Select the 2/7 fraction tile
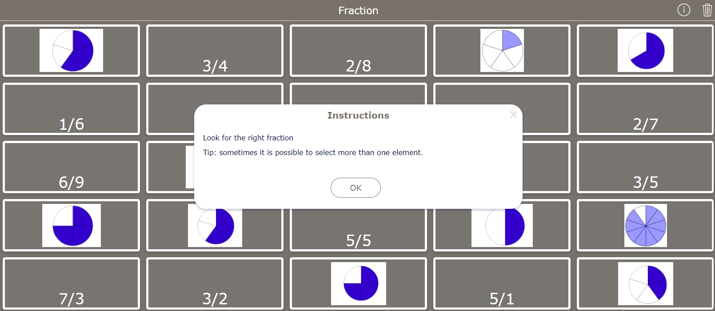 [x=645, y=109]
